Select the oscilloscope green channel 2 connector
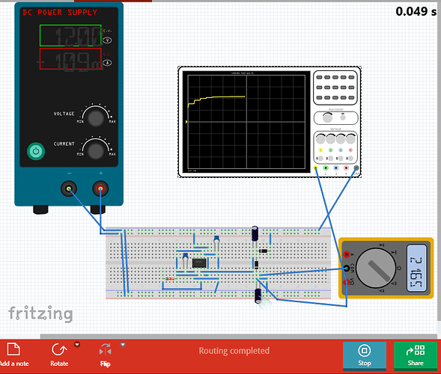This screenshot has width=441, height=374. [326, 168]
